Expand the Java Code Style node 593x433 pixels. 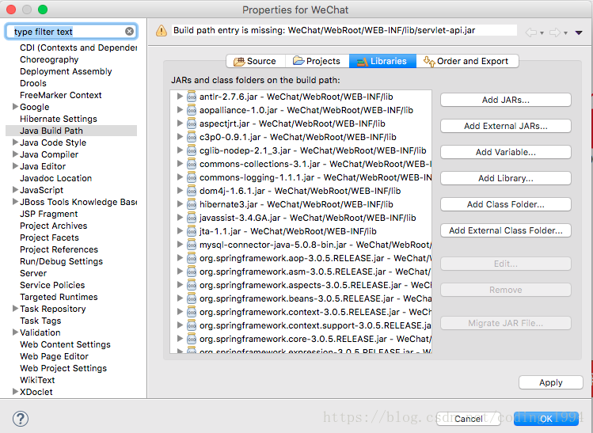(15, 142)
